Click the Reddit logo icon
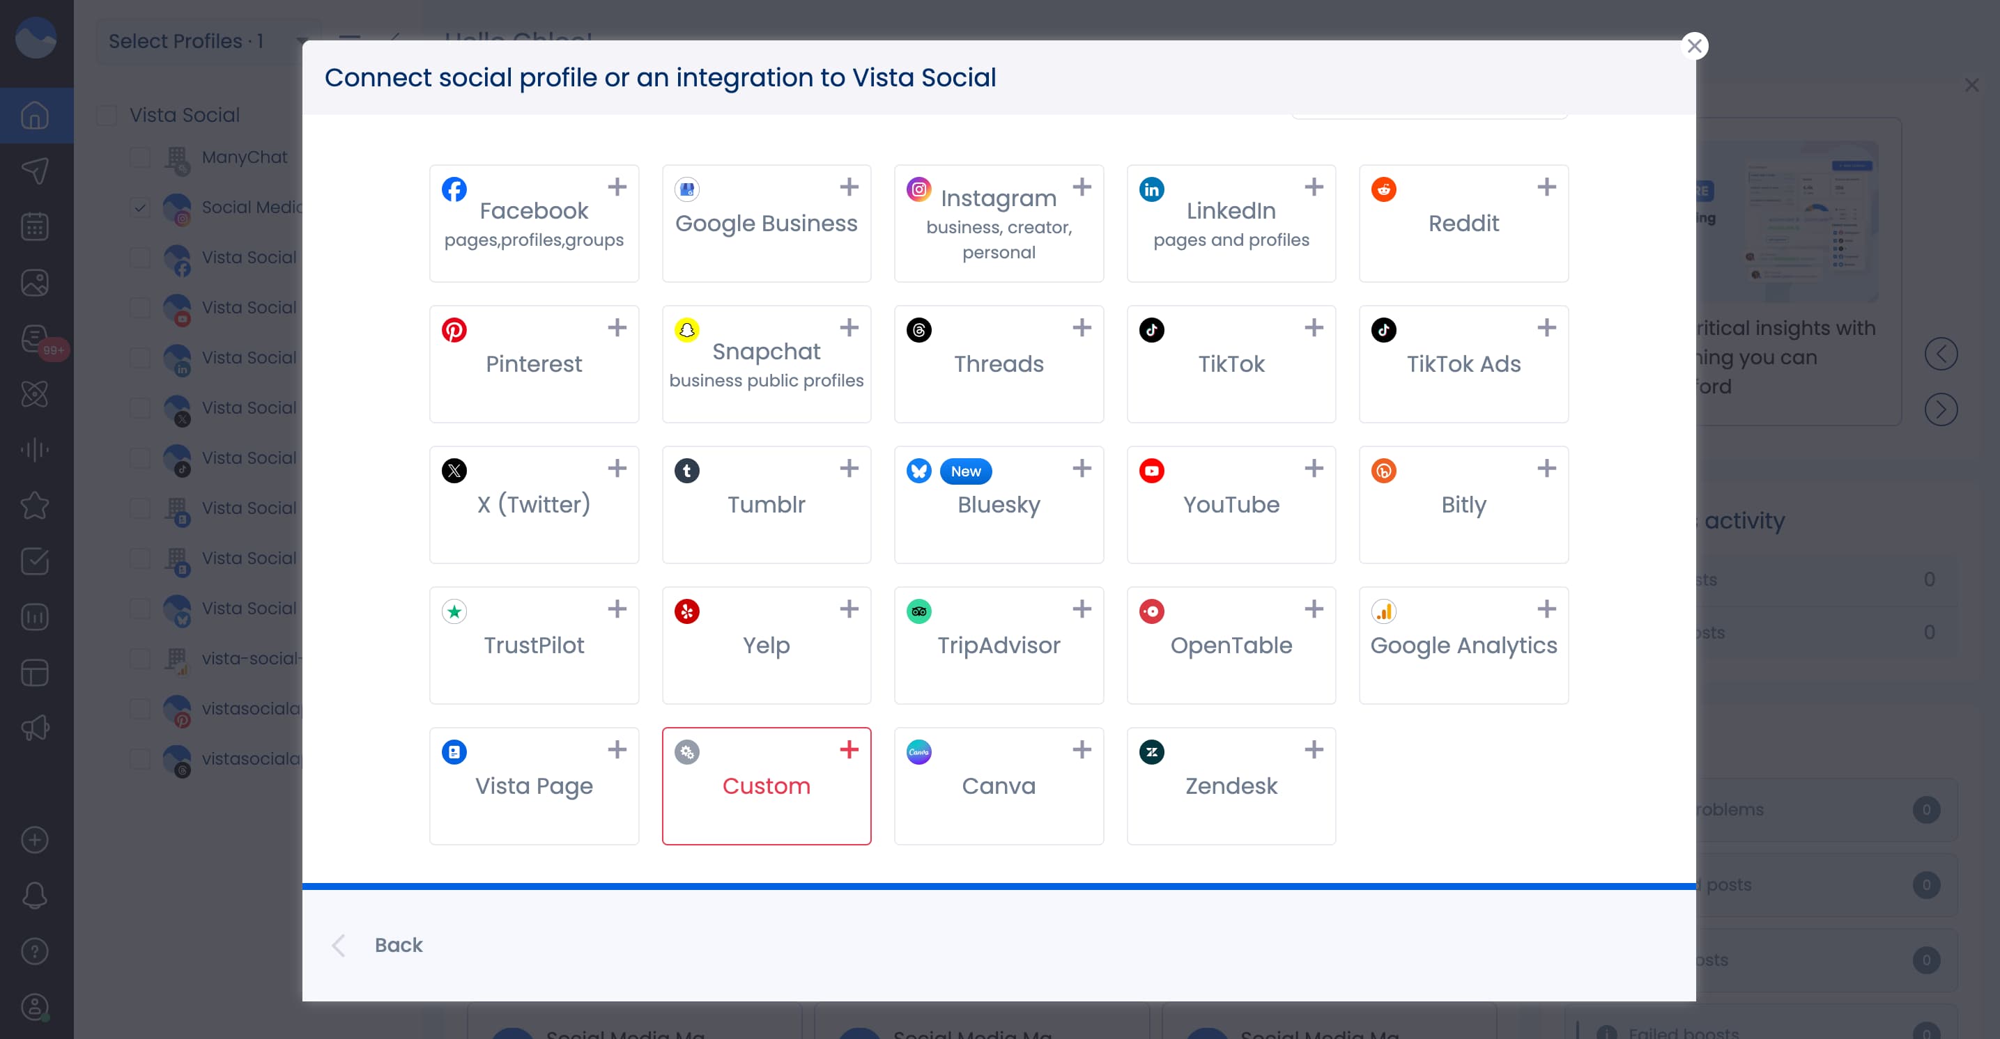Viewport: 2000px width, 1039px height. (x=1383, y=189)
